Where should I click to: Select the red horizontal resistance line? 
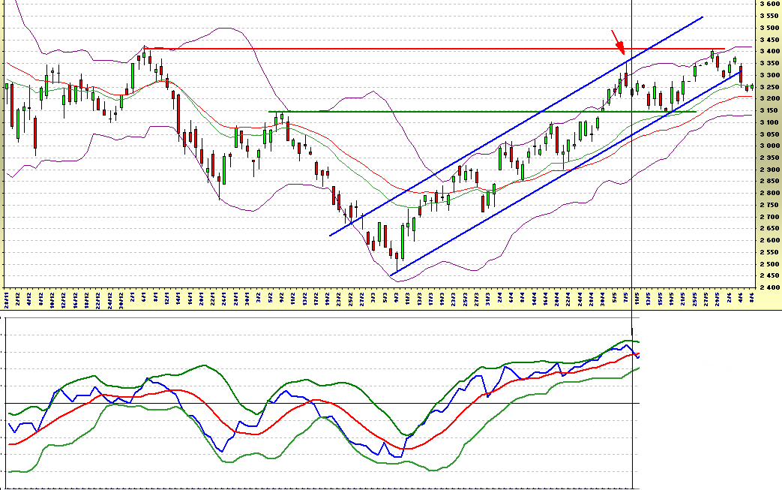point(450,49)
